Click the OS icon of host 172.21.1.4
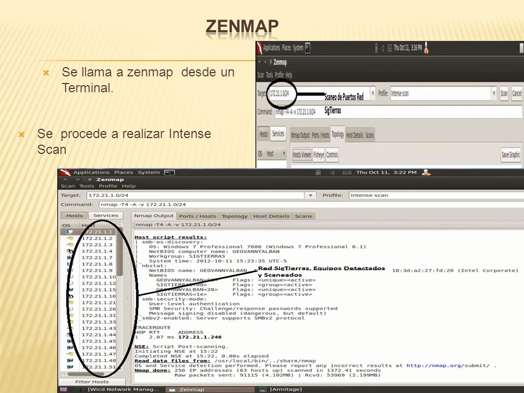 pos(70,251)
